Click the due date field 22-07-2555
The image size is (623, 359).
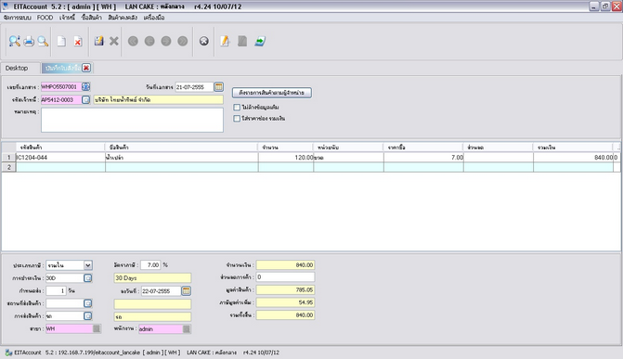161,290
